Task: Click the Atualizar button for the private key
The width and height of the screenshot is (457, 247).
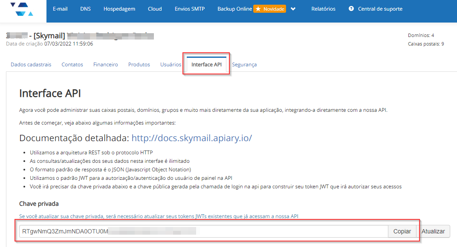Action: tap(433, 231)
